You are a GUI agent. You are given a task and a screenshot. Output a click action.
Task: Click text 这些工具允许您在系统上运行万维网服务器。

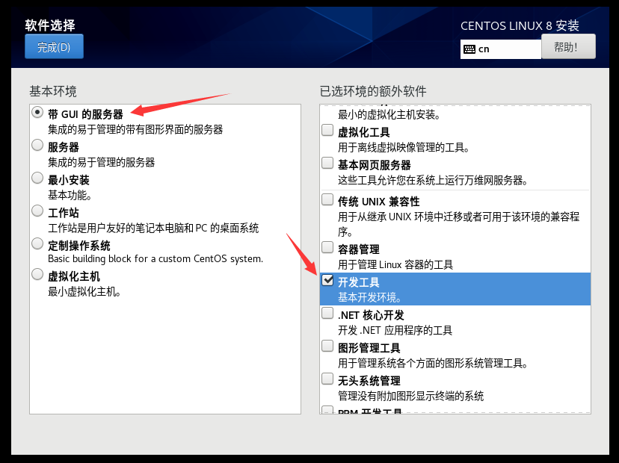coord(433,180)
